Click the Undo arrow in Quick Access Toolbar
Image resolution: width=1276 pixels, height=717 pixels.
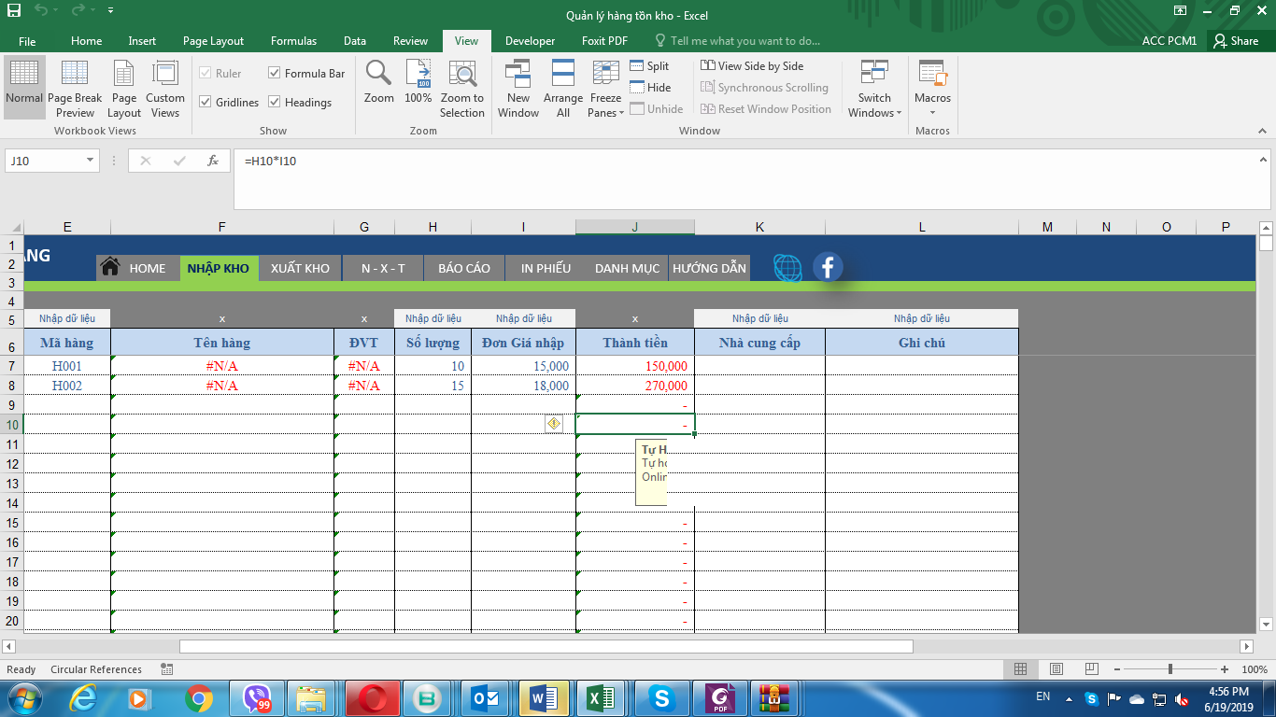(x=41, y=10)
